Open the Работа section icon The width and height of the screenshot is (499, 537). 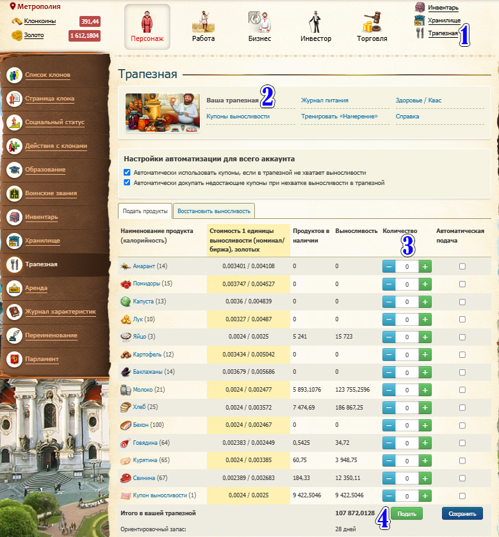pos(203,21)
